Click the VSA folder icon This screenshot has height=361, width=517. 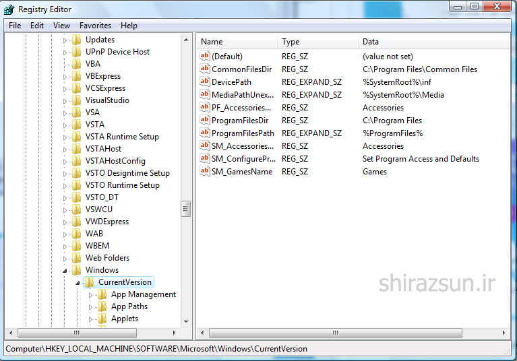pos(77,112)
